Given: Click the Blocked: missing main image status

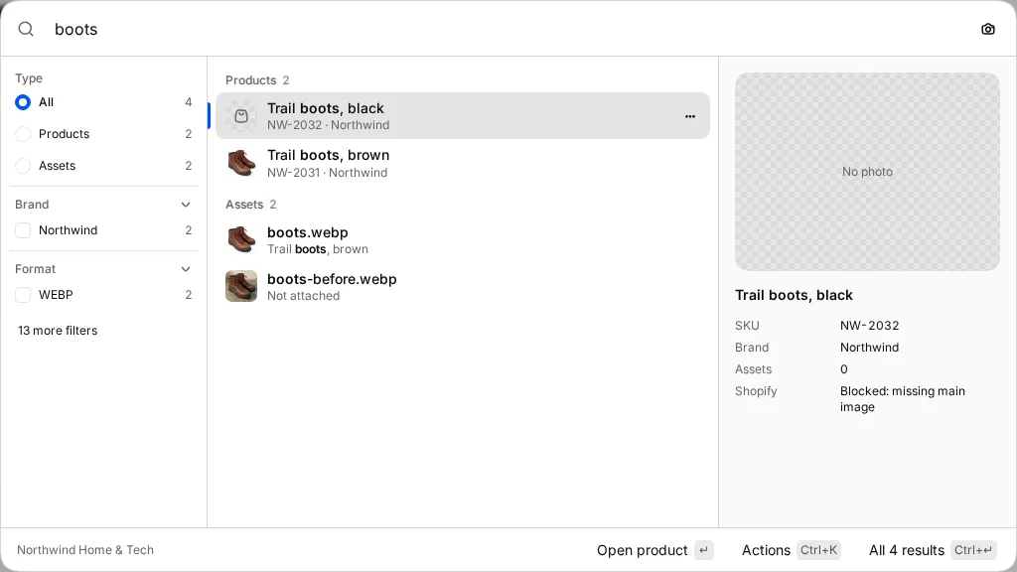Looking at the screenshot, I should [902, 399].
